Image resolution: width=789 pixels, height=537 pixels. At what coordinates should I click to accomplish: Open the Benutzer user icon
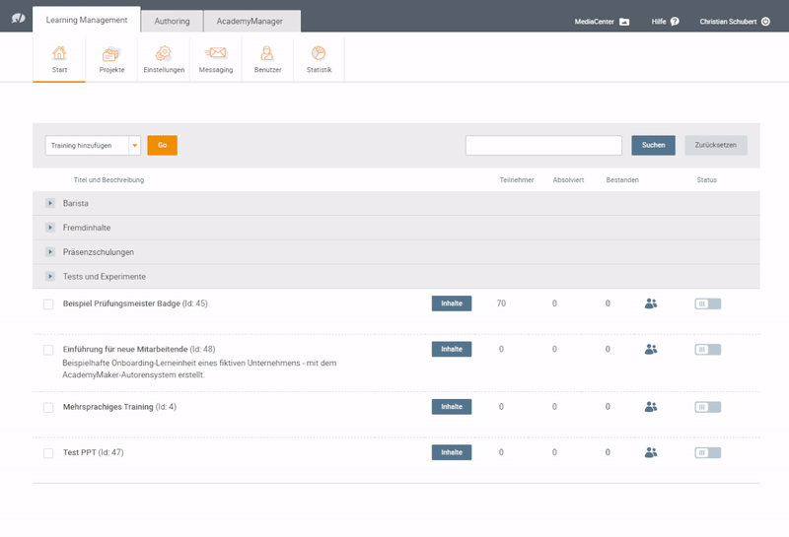click(x=267, y=53)
